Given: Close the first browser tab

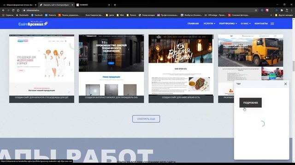Looking at the screenshot, I should coord(35,5).
